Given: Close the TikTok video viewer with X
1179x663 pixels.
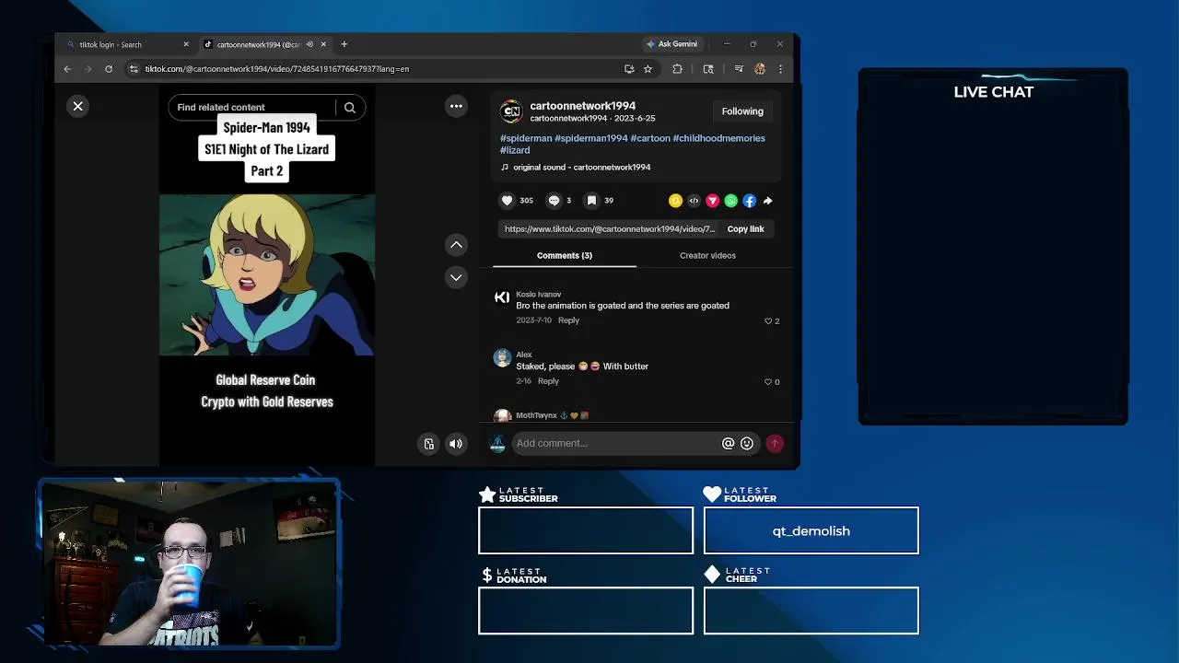Looking at the screenshot, I should point(78,107).
